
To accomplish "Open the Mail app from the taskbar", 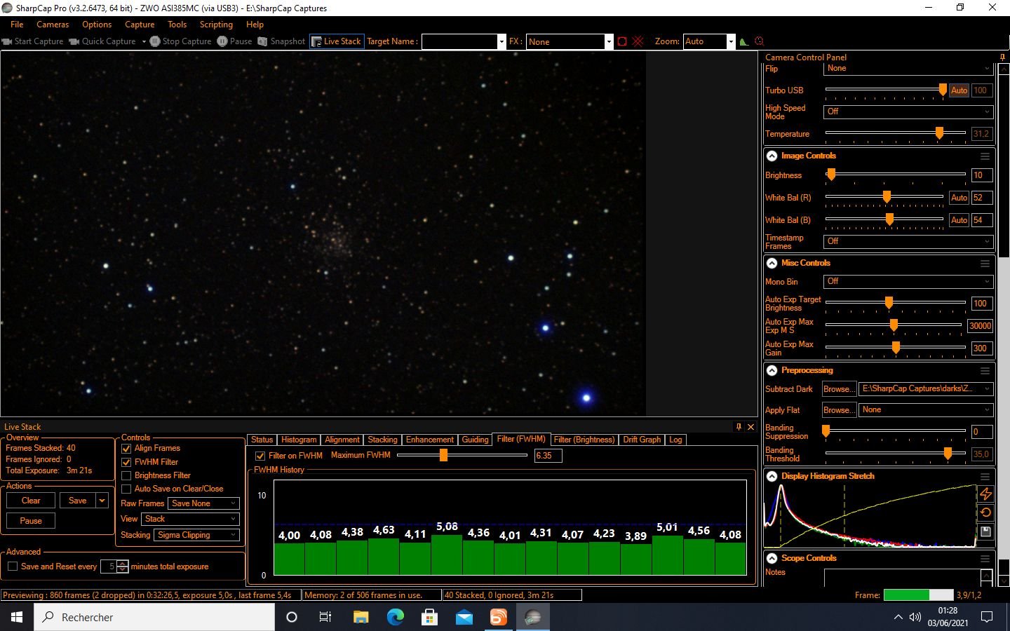I will (464, 617).
